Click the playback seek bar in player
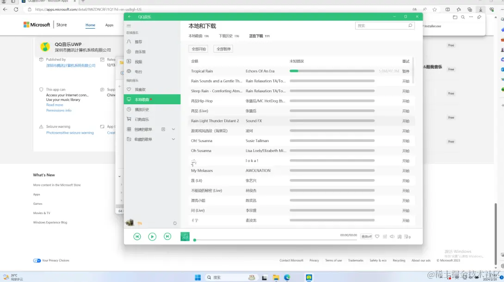 click(276, 240)
